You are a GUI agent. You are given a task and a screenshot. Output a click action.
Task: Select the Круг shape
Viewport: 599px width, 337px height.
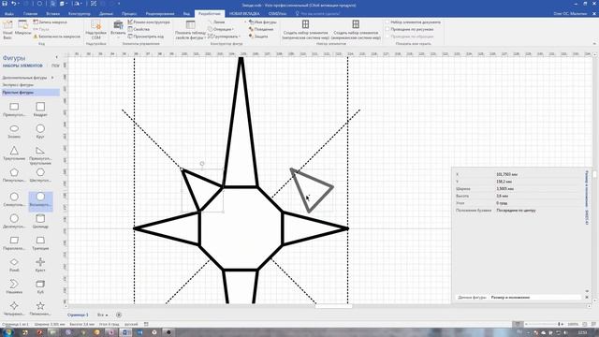click(x=40, y=131)
